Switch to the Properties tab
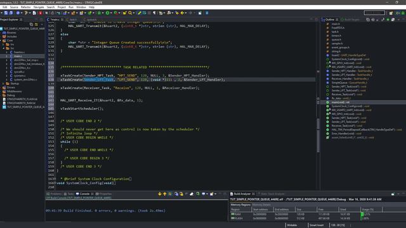 (x=103, y=194)
